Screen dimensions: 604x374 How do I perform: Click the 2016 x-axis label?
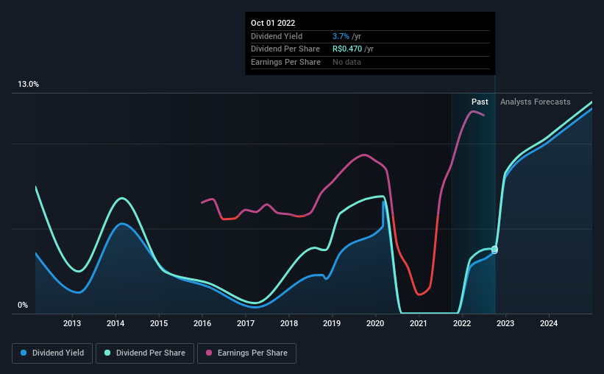[202, 323]
